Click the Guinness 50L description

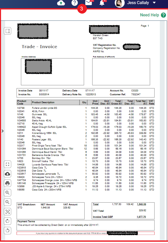click(x=40, y=114)
